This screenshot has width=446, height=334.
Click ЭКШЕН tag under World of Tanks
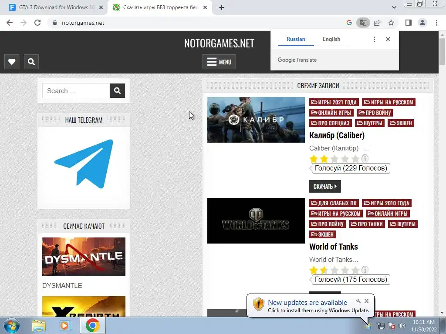(x=323, y=234)
